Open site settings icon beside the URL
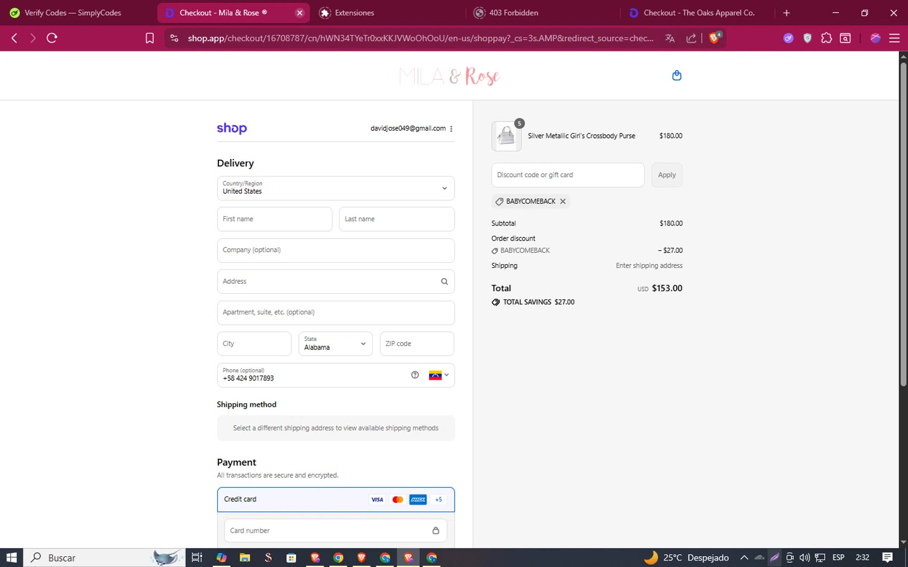Viewport: 908px width, 567px height. [174, 38]
